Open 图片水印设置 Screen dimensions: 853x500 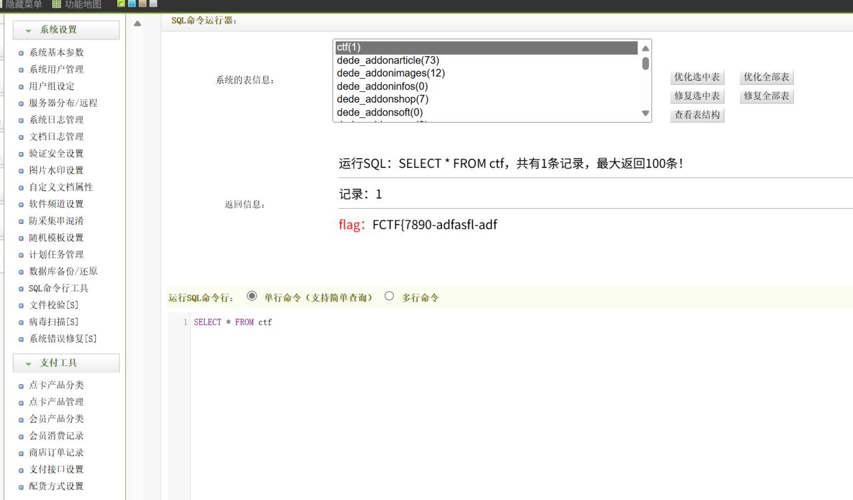(x=57, y=171)
